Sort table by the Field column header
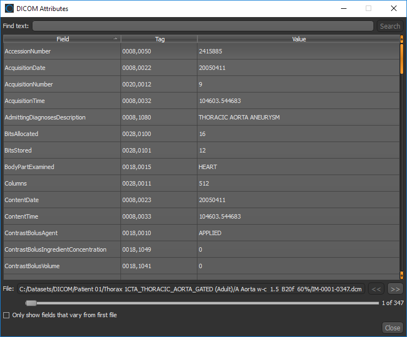The image size is (407, 337). 62,39
